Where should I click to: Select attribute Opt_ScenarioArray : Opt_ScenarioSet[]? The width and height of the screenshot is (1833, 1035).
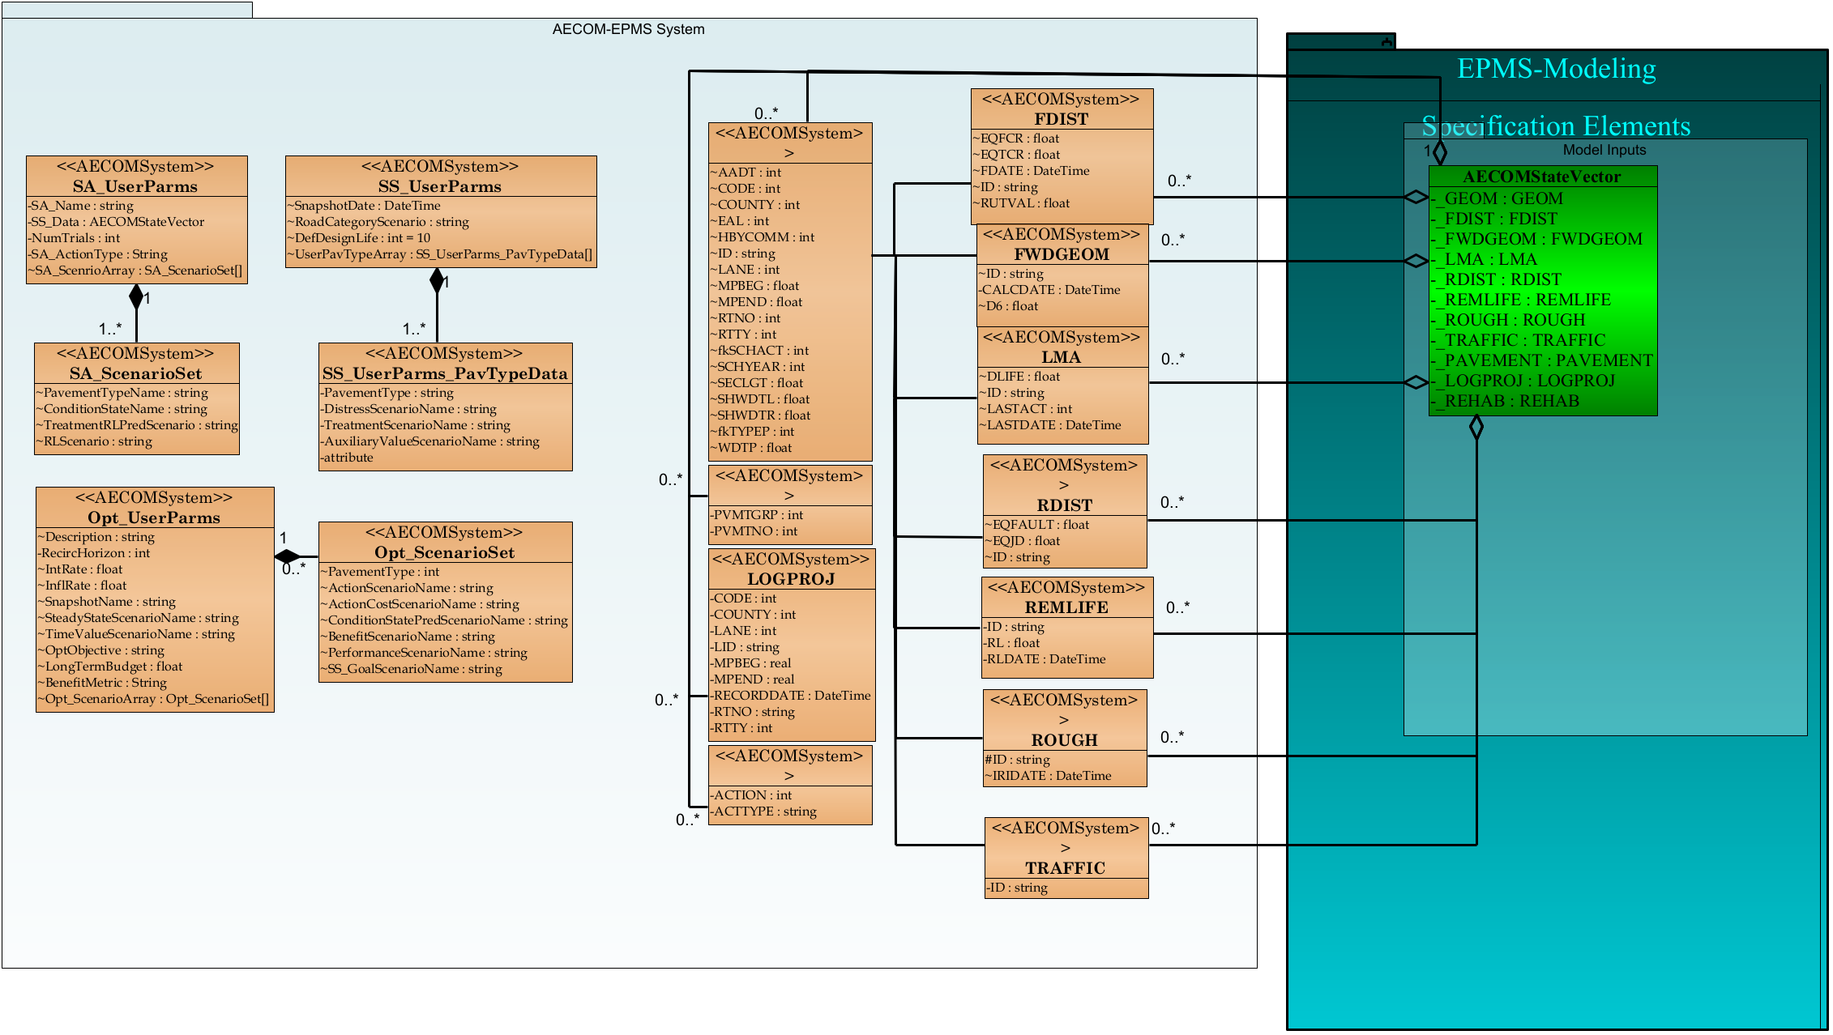pyautogui.click(x=154, y=699)
